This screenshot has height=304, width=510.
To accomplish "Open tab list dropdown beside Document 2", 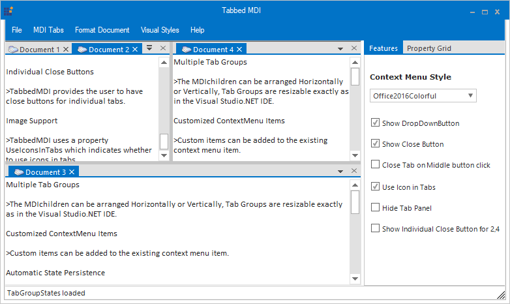I will coord(149,48).
